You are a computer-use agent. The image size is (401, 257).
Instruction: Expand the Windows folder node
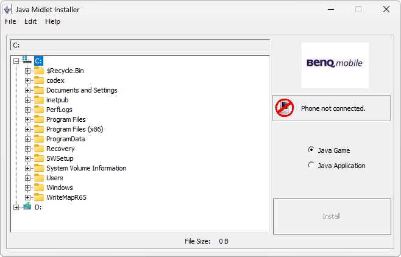click(x=27, y=188)
